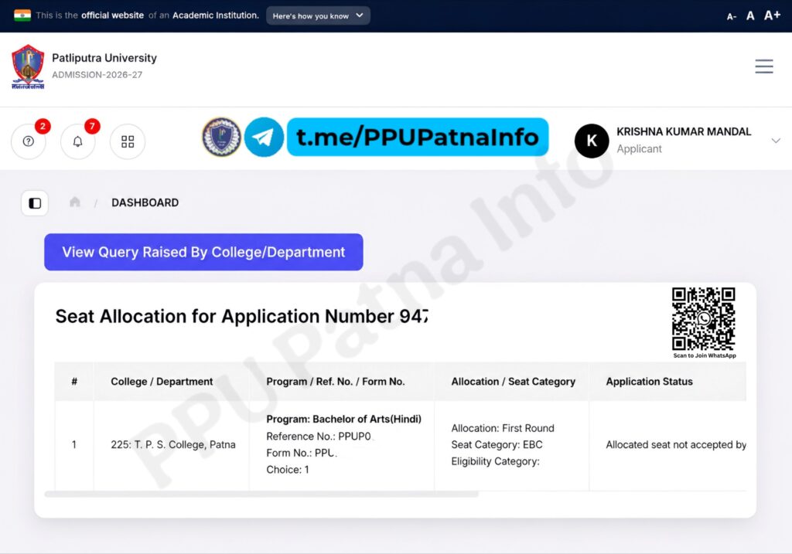792x554 pixels.
Task: Click View Query Raised By College/Department
Action: click(x=203, y=252)
